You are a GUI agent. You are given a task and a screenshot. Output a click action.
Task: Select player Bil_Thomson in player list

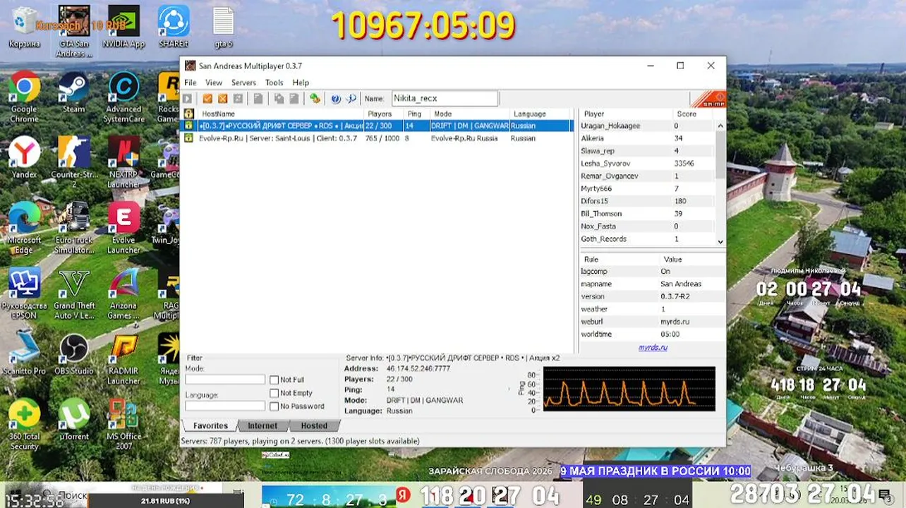pos(647,214)
